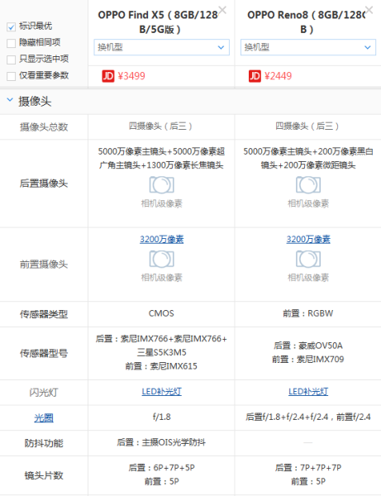Click OPPO Reno8 title
Image resolution: width=381 pixels, height=496 pixels.
(x=307, y=22)
